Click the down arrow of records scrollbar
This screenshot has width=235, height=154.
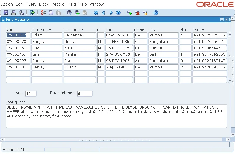229,81
